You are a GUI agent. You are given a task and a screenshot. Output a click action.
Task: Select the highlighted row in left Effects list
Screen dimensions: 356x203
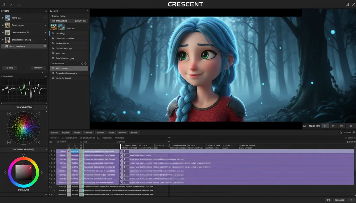[24, 46]
